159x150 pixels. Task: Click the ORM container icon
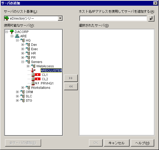click(x=23, y=92)
